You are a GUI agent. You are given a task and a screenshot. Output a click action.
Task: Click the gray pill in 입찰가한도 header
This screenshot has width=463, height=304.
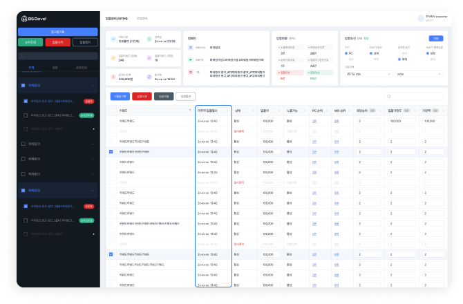[407, 111]
